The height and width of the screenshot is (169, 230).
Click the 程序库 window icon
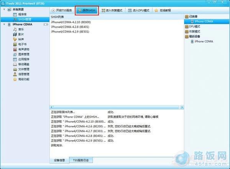point(15,15)
